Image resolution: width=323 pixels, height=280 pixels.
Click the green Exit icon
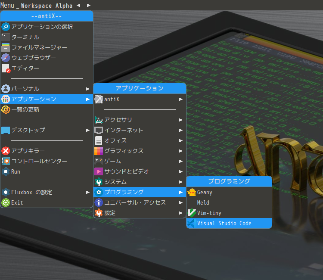pos(6,203)
